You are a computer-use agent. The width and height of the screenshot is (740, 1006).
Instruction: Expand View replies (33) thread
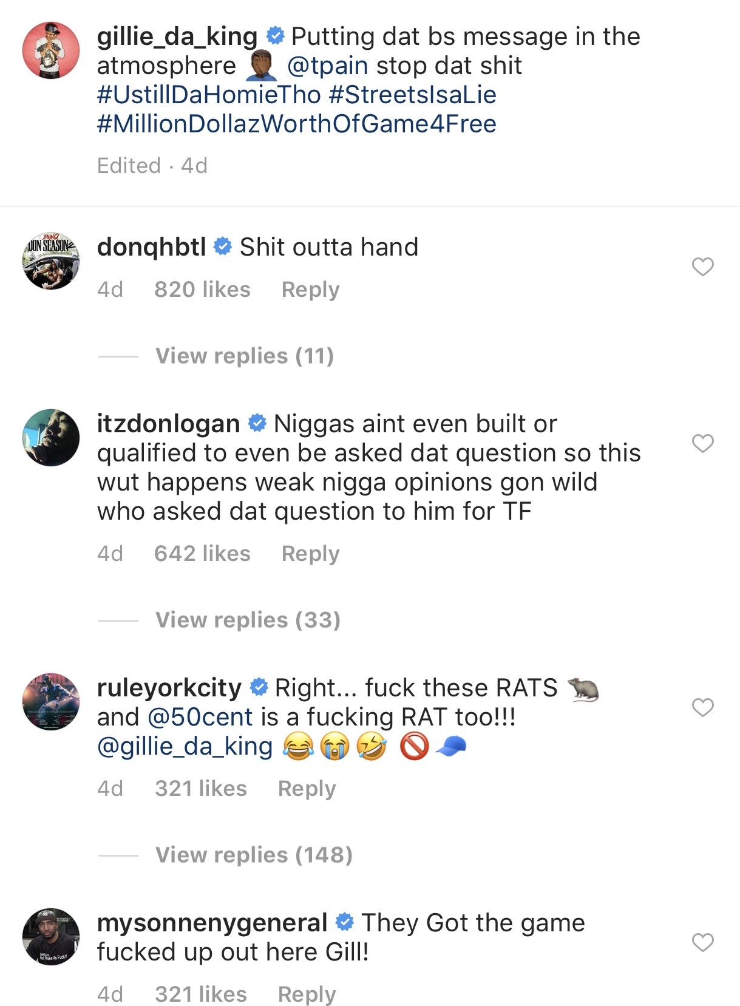point(248,620)
